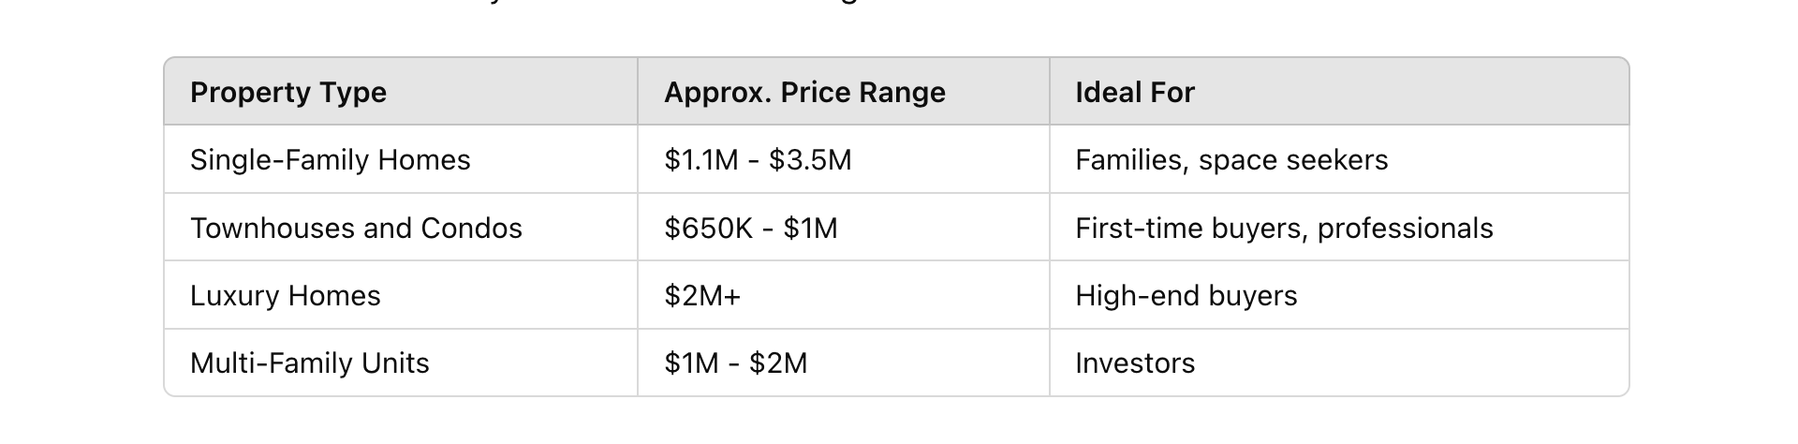The image size is (1798, 444).
Task: Click the Ideal For column header
Action: 1339,92
